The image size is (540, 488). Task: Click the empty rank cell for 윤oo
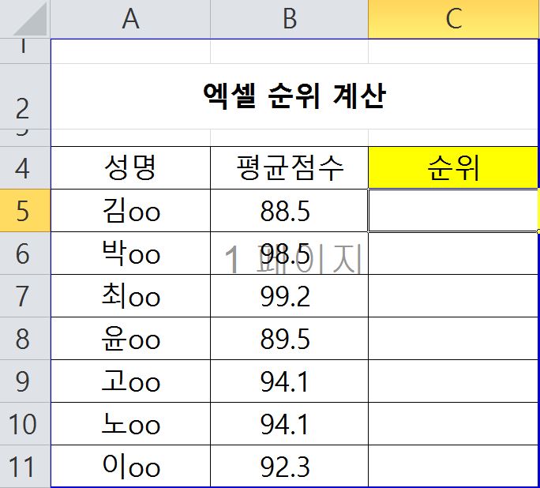coord(453,339)
